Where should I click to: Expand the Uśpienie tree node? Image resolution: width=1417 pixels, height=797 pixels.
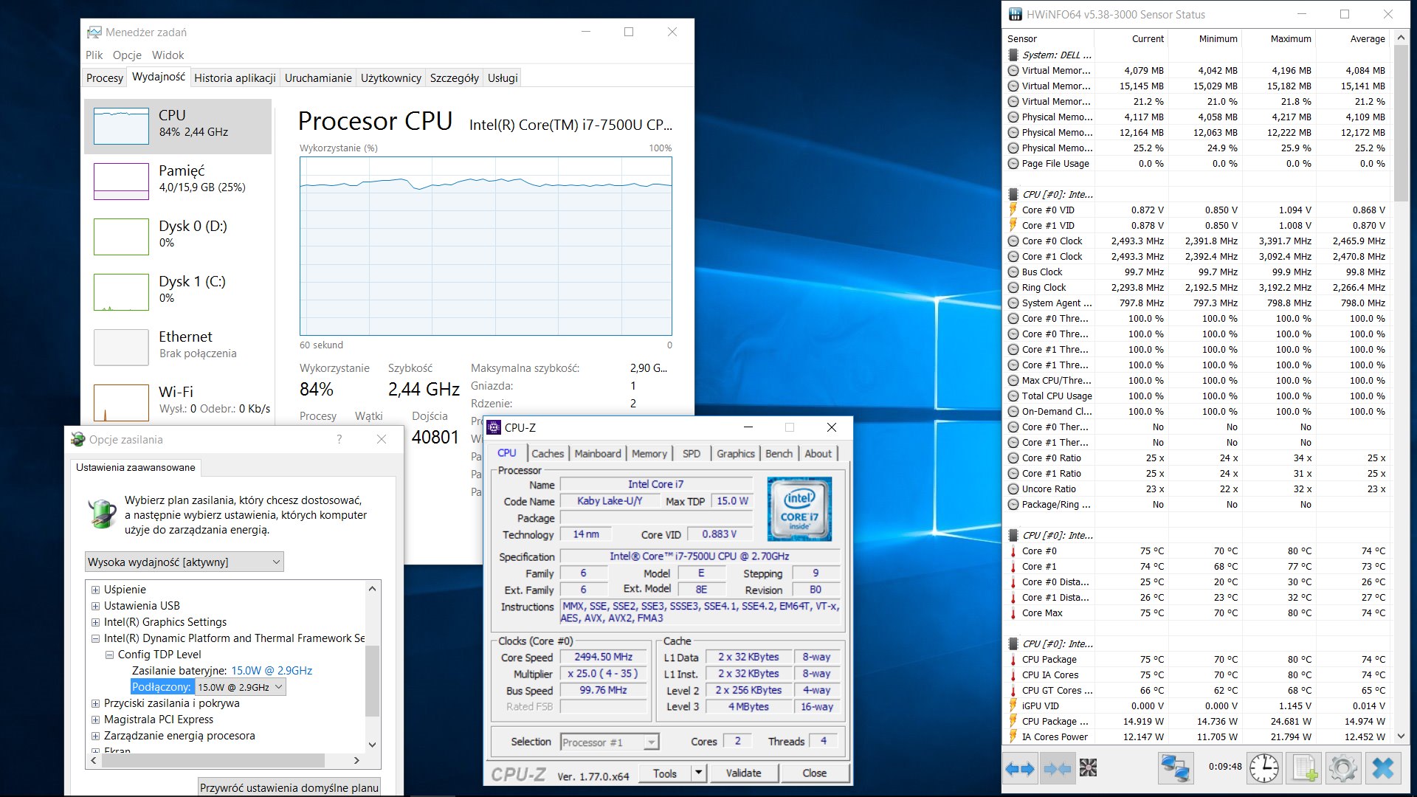point(96,590)
